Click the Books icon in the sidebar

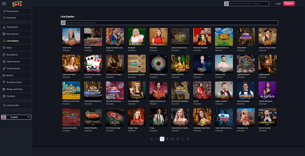pos(4,75)
